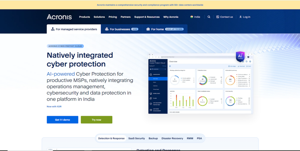Open the Log in link
This screenshot has width=300, height=151.
(245, 17)
